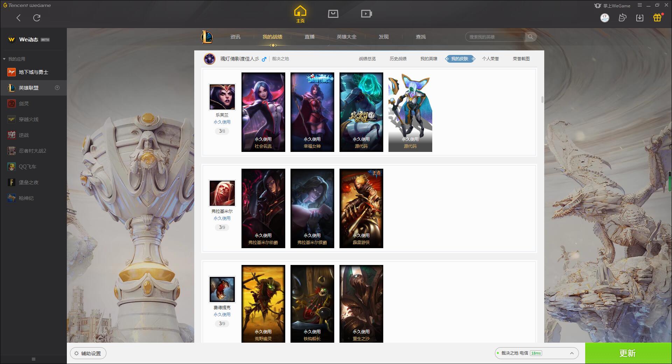This screenshot has height=364, width=672.
Task: Select 英雄联盟 in the sidebar
Action: pyautogui.click(x=33, y=88)
